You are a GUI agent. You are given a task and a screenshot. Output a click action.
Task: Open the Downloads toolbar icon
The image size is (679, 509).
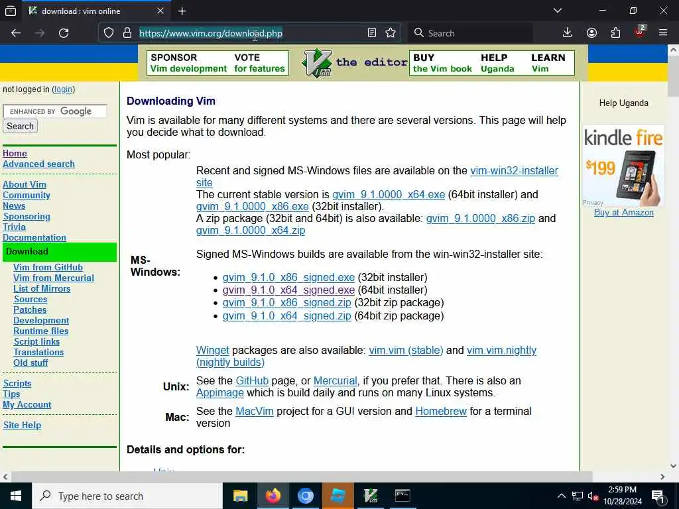tap(567, 33)
